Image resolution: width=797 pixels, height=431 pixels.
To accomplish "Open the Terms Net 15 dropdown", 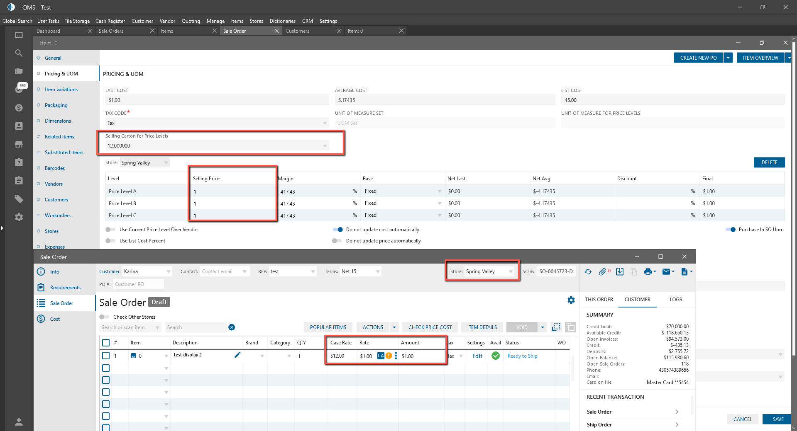I will pos(377,272).
